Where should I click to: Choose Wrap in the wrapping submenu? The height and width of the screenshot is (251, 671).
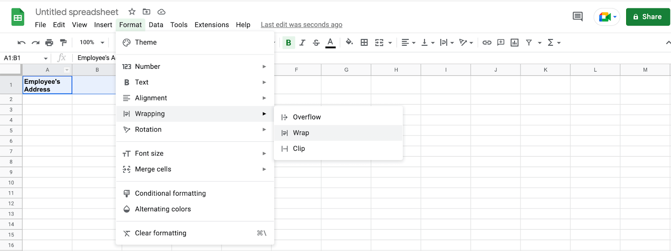pos(301,133)
